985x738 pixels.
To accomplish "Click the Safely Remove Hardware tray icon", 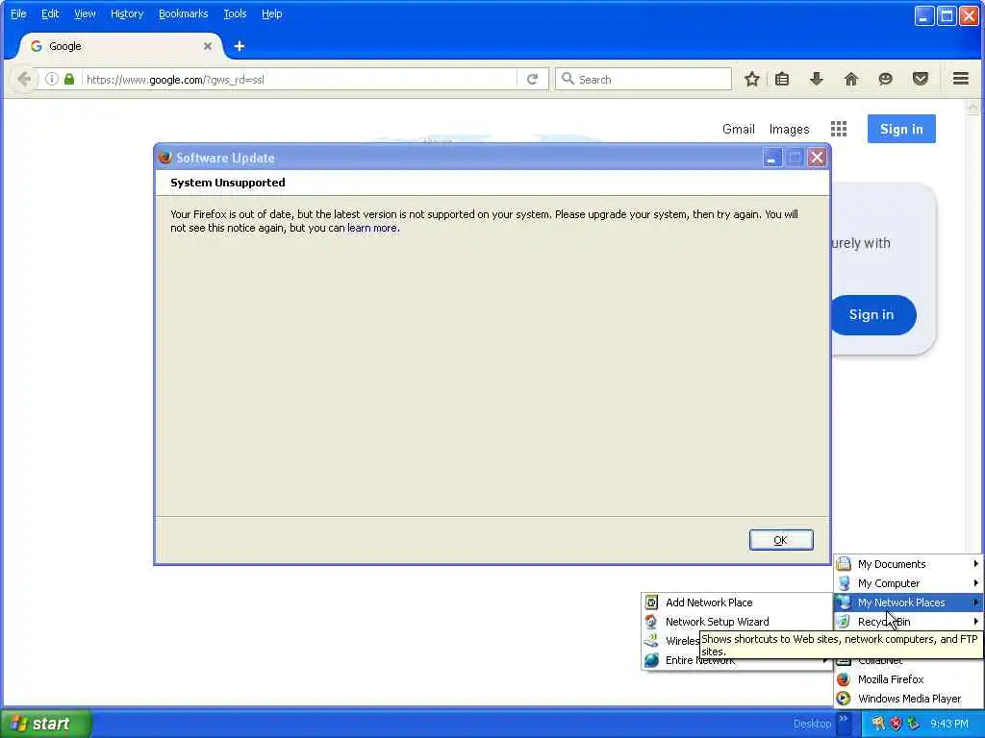I will [914, 724].
